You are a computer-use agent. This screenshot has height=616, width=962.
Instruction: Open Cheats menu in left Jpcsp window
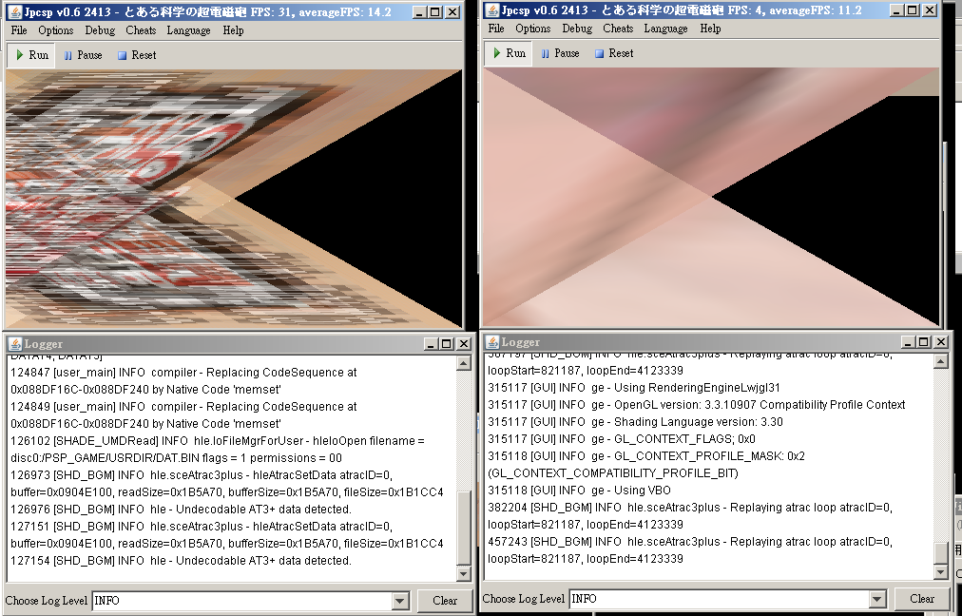pos(141,30)
